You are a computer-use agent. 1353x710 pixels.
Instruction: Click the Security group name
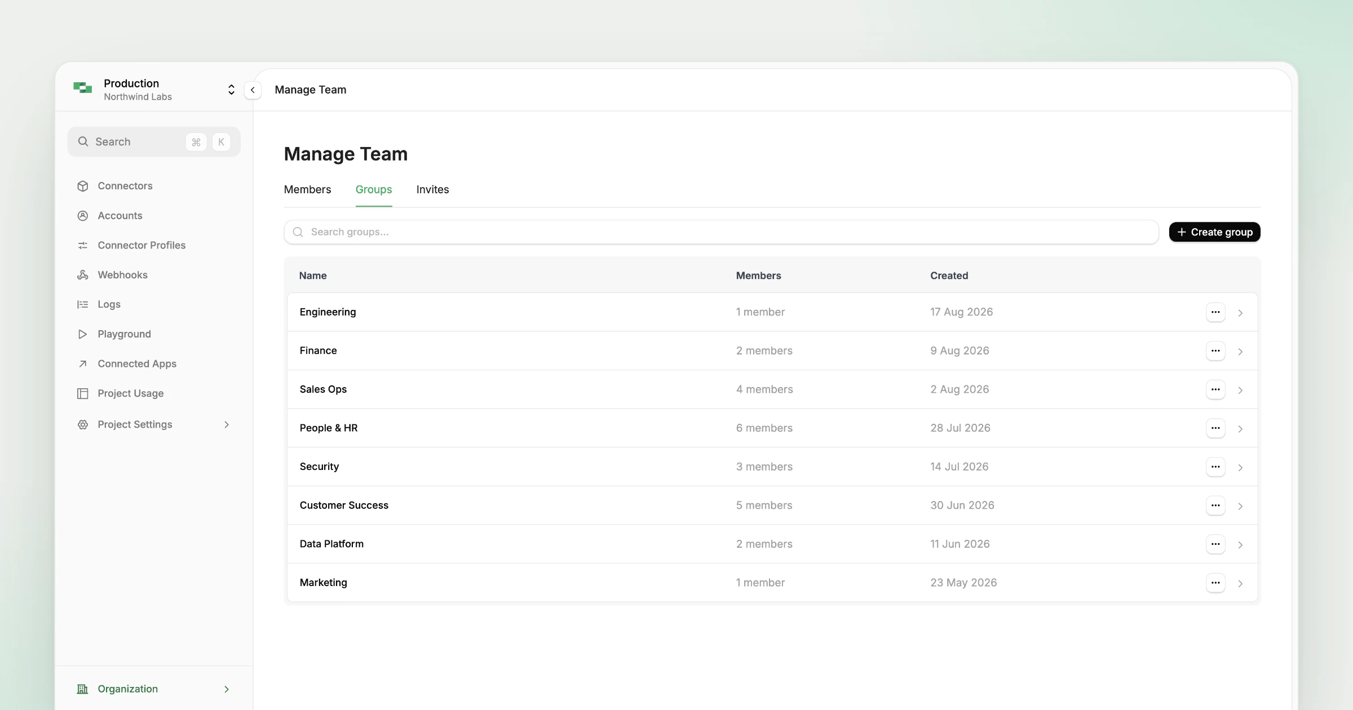(319, 467)
